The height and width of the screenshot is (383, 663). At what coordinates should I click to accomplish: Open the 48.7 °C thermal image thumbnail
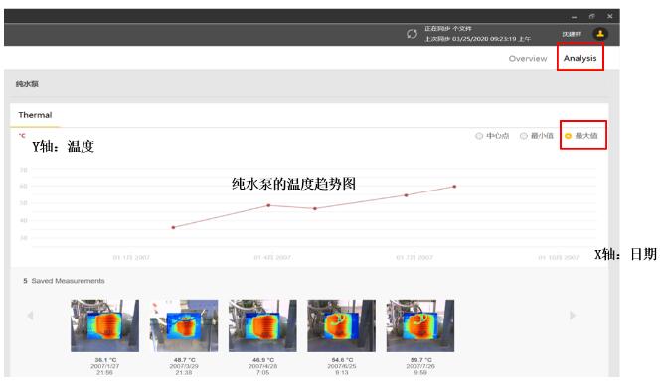point(184,325)
